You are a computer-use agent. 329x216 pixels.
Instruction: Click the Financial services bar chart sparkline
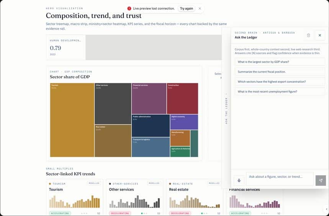pos(255,201)
